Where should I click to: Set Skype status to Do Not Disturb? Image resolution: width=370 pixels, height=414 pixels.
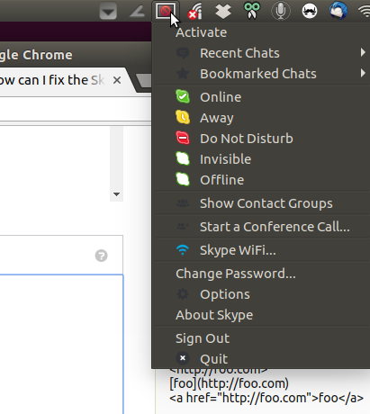tap(261, 139)
